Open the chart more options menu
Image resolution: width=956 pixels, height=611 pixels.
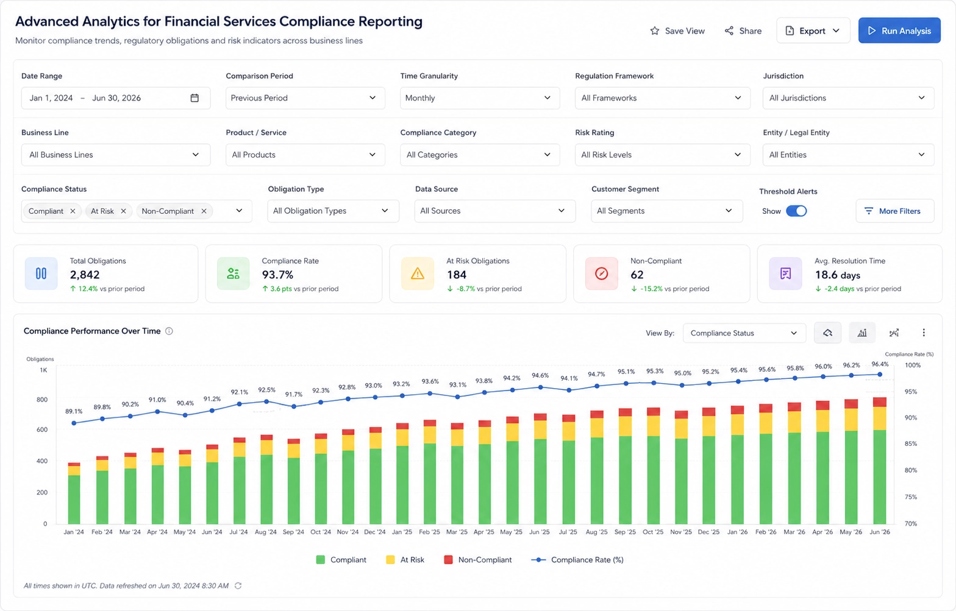coord(924,333)
